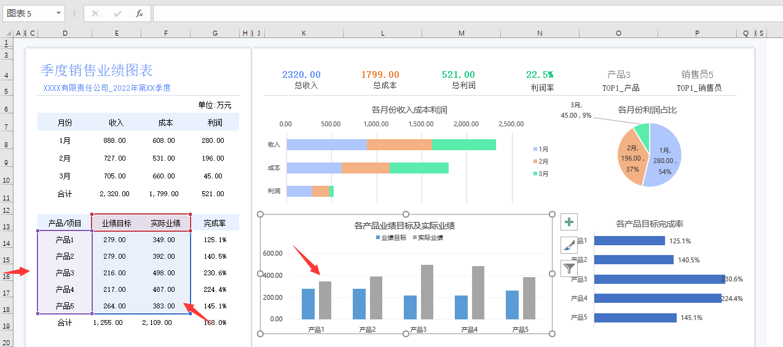
Task: Click the Insert Function fx icon
Action: tap(140, 13)
